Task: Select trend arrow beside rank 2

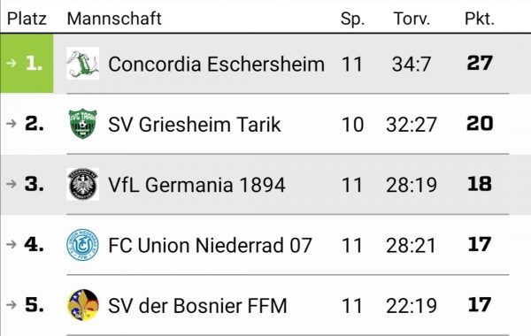Action: pyautogui.click(x=12, y=124)
